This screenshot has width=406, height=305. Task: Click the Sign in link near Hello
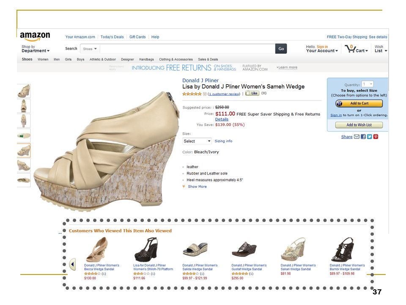(x=322, y=47)
